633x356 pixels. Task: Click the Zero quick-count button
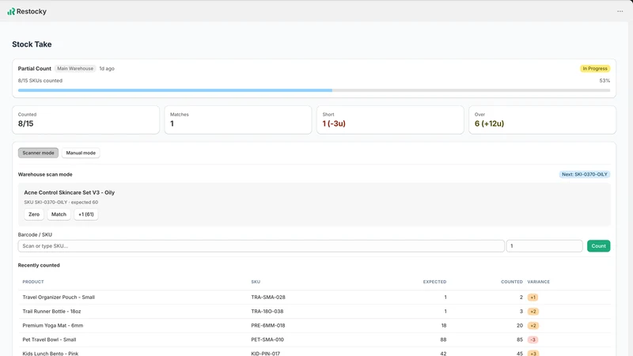(x=34, y=214)
